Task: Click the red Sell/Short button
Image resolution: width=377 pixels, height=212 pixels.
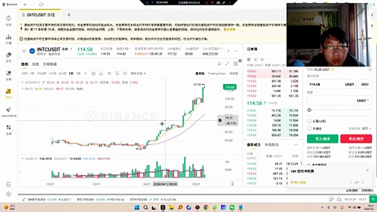Action: [x=356, y=139]
